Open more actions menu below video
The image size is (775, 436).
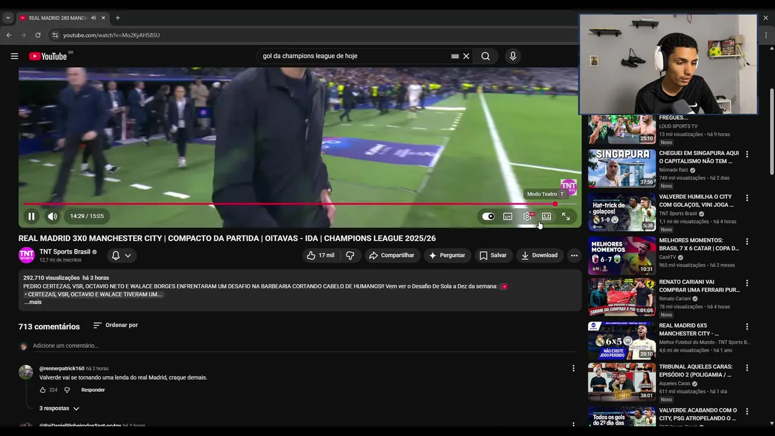pos(574,256)
